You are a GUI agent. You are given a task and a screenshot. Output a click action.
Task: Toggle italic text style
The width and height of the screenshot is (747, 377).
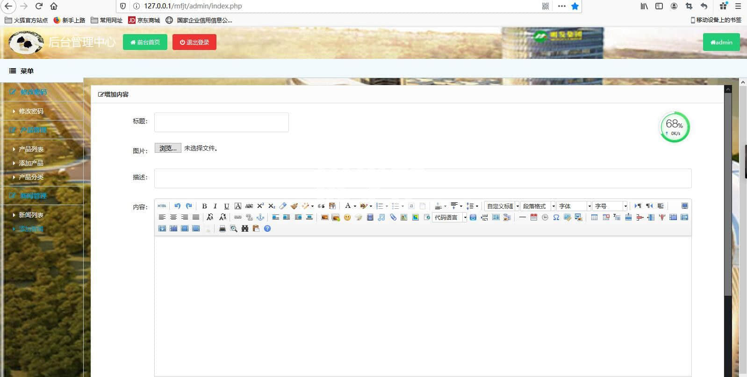point(215,206)
